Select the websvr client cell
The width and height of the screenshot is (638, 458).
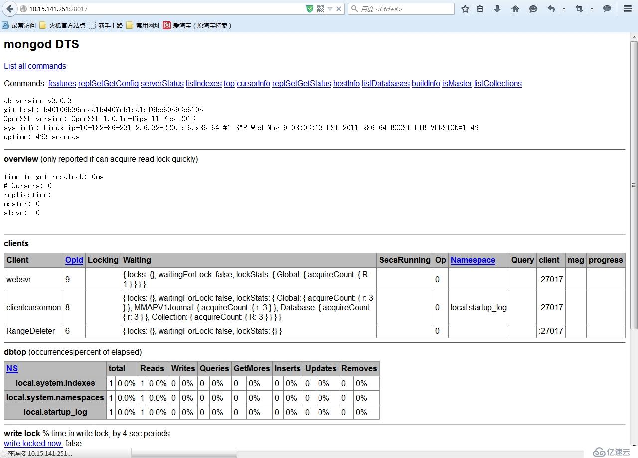(x=34, y=279)
